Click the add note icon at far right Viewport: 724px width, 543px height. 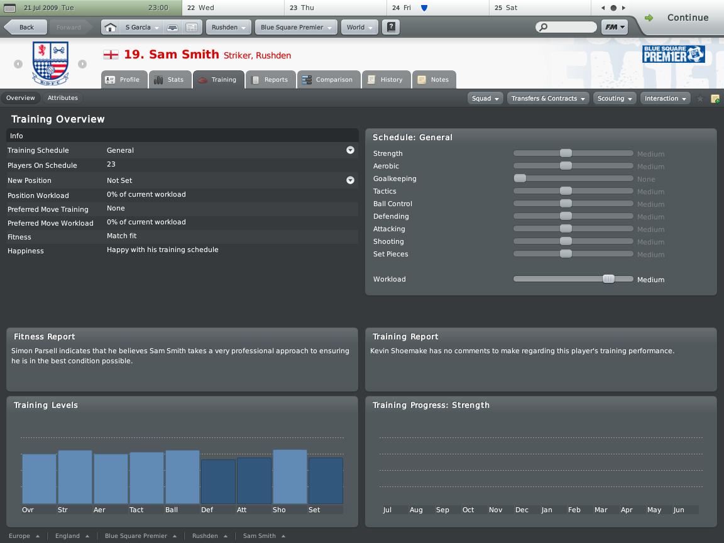tap(715, 99)
